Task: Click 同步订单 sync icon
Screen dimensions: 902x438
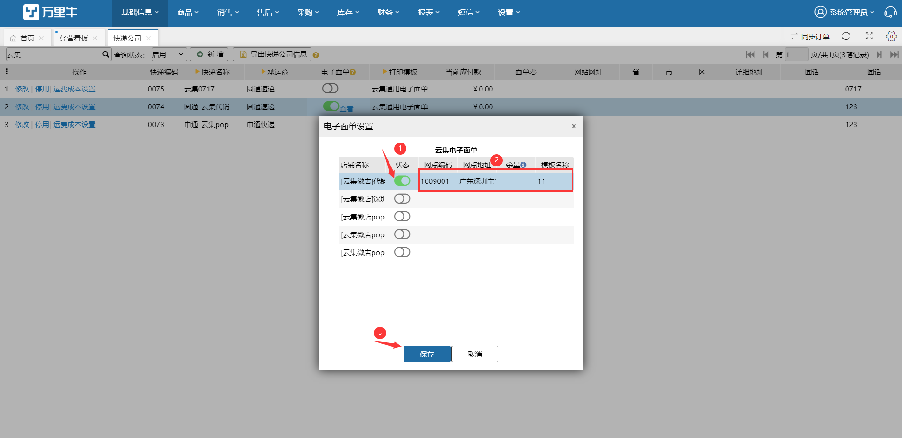Action: pos(794,36)
